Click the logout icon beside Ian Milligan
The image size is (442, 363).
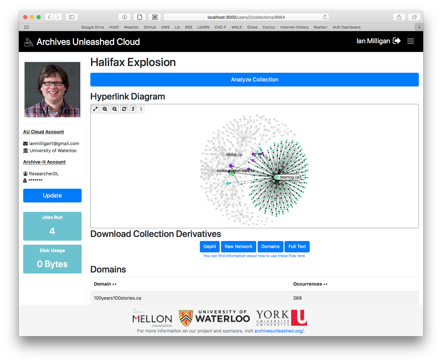pos(397,41)
